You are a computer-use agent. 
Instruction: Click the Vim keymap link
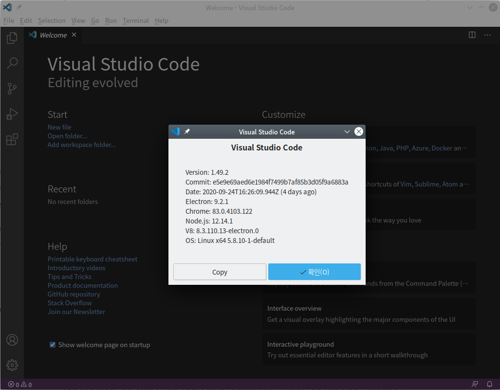[x=406, y=184]
